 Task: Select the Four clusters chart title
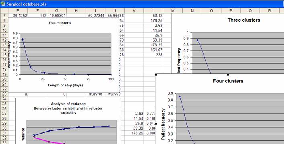click(228, 81)
